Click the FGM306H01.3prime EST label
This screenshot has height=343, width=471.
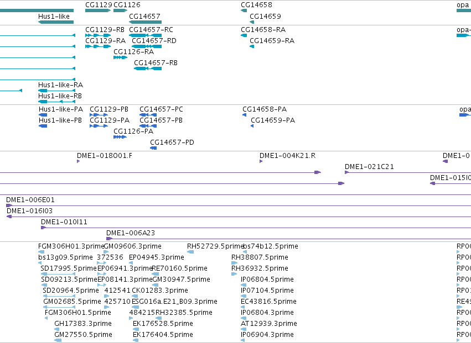tap(71, 246)
